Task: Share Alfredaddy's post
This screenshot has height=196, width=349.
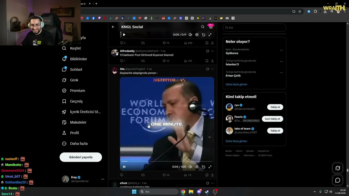Action: coord(212,61)
